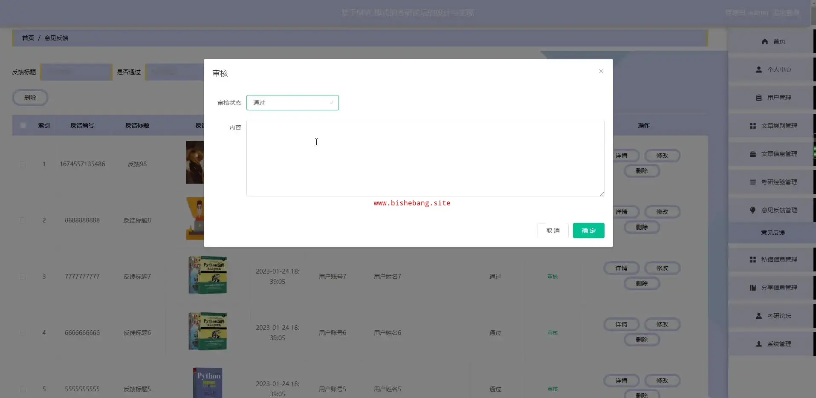Image resolution: width=816 pixels, height=398 pixels.
Task: Tick the checkbox for row 反馈98
Action: click(x=23, y=164)
